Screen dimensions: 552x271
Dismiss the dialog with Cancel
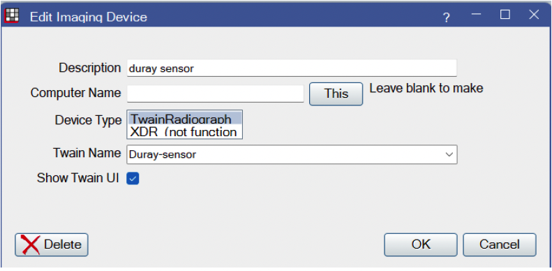tap(500, 244)
